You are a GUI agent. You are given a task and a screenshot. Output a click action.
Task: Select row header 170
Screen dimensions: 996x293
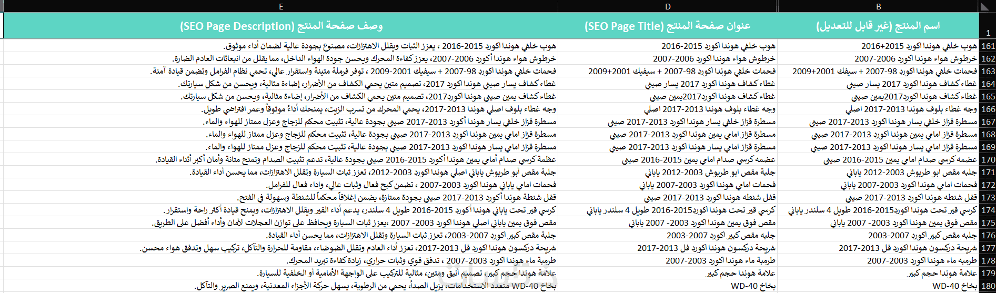pos(987,159)
